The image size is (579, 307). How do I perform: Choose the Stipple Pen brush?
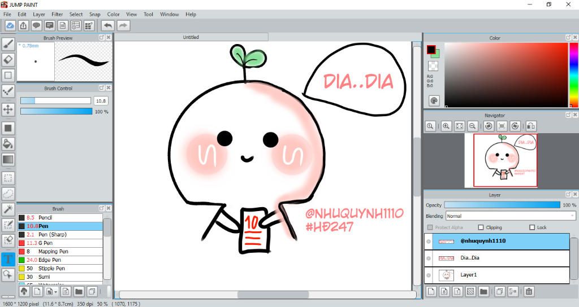60,268
